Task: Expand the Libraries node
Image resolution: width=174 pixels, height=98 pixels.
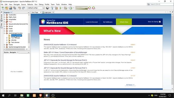Action: [x=7, y=40]
